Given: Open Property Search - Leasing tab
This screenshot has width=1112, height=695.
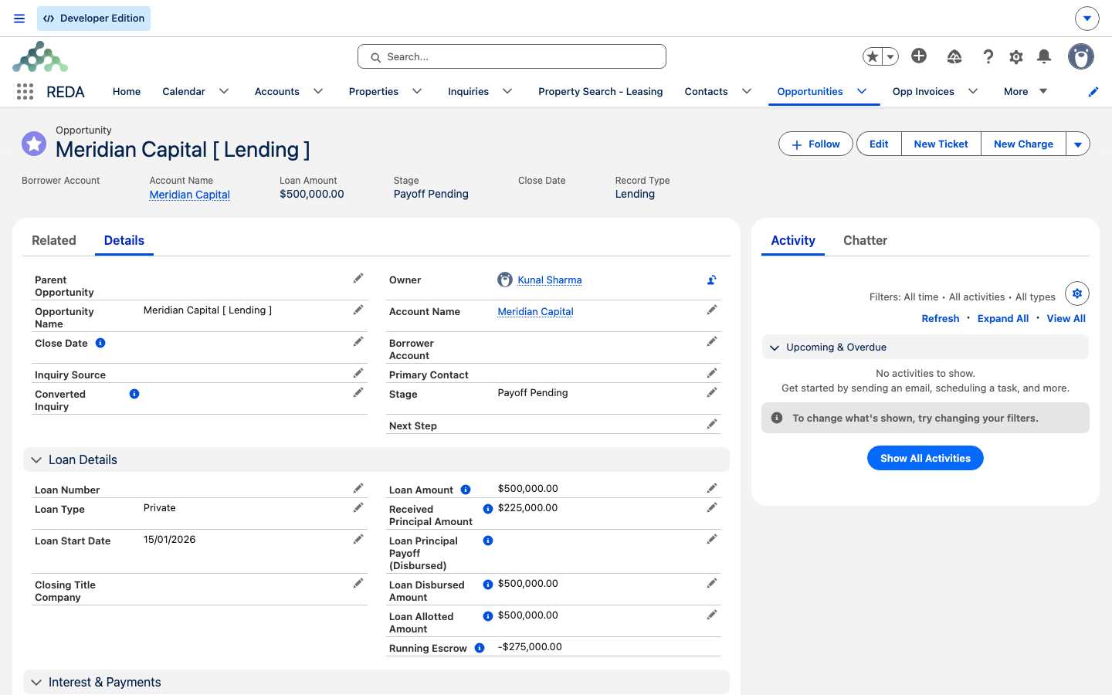Looking at the screenshot, I should [601, 91].
